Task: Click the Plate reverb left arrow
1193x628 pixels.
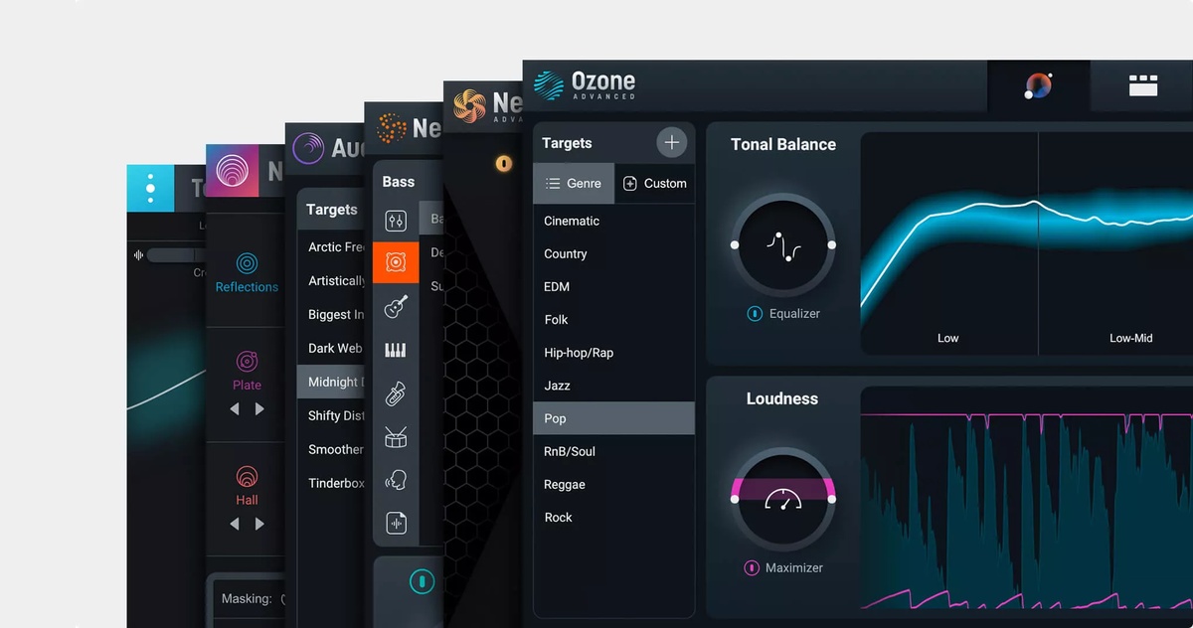Action: [x=235, y=409]
